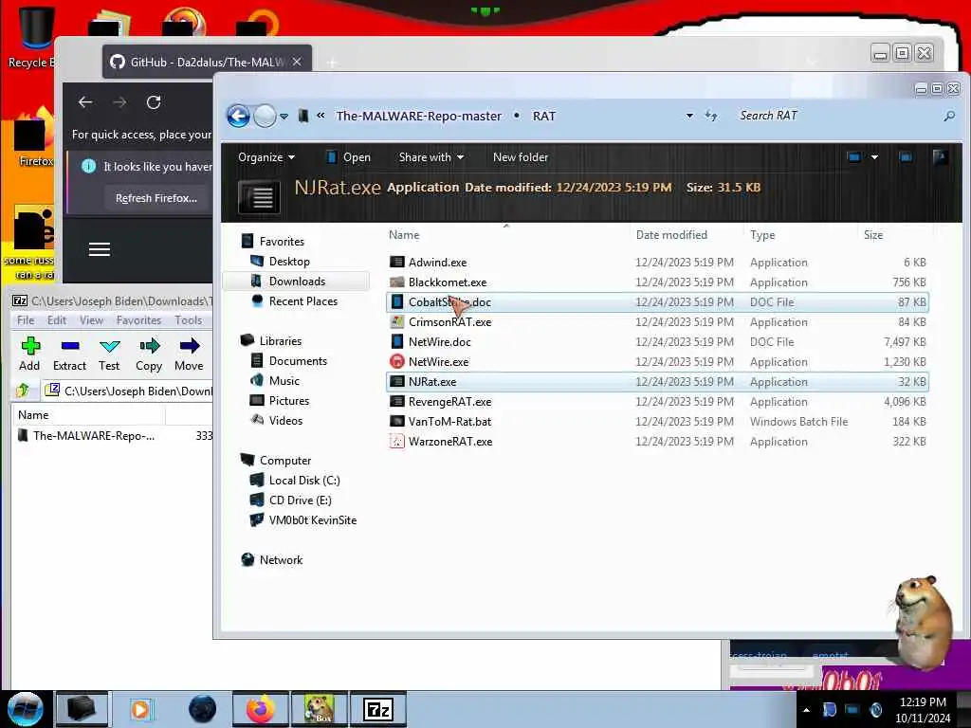The height and width of the screenshot is (728, 971).
Task: Open the recent locations dropdown arrow
Action: click(x=284, y=117)
